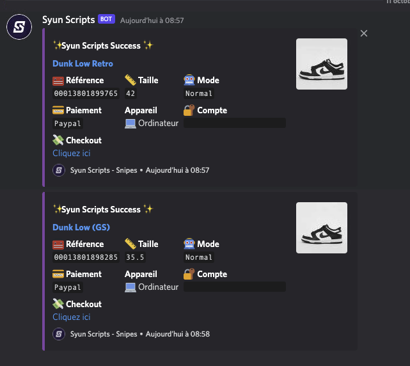This screenshot has width=410, height=366.
Task: Click the sparkles emoji after the second Success heading
Action: [148, 209]
